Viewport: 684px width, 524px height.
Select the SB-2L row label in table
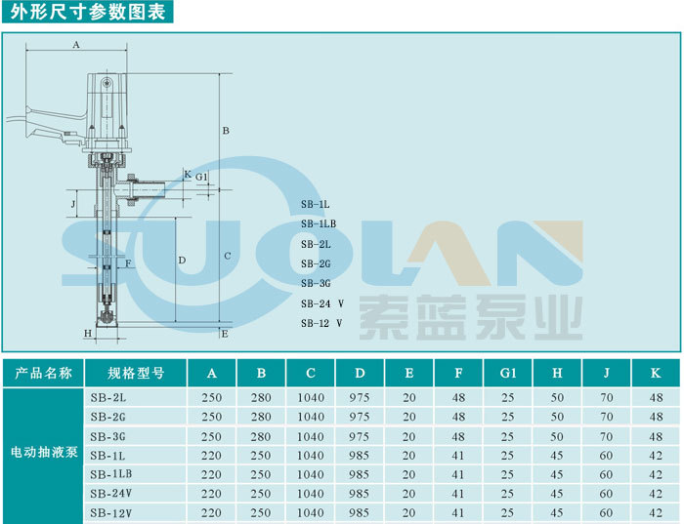coord(108,398)
